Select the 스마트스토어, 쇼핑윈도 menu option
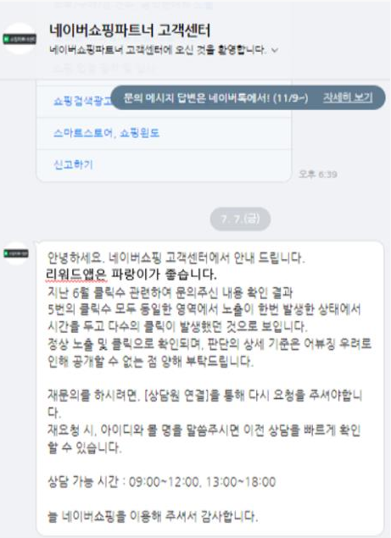391x538 pixels. pyautogui.click(x=107, y=133)
